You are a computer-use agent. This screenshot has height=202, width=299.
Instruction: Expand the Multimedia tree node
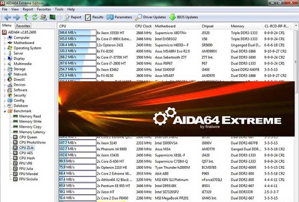(5, 64)
